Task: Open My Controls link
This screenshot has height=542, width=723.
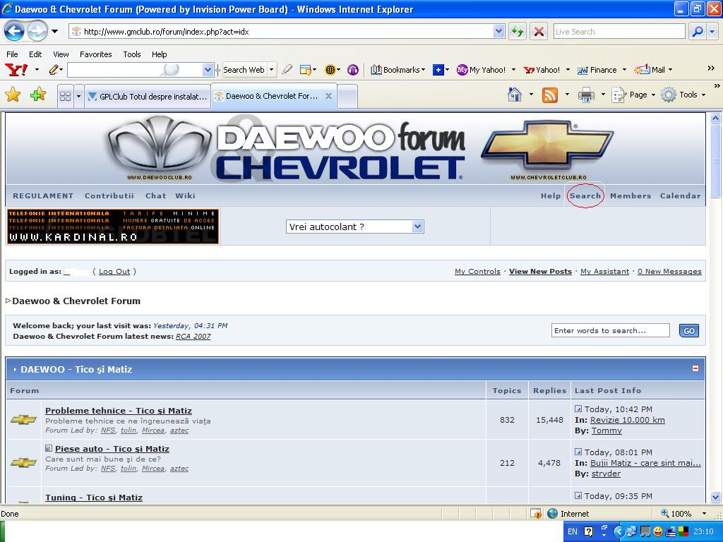Action: 477,272
